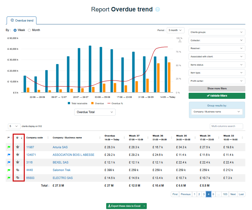Open the Items status dropdown

pyautogui.click(x=217, y=65)
